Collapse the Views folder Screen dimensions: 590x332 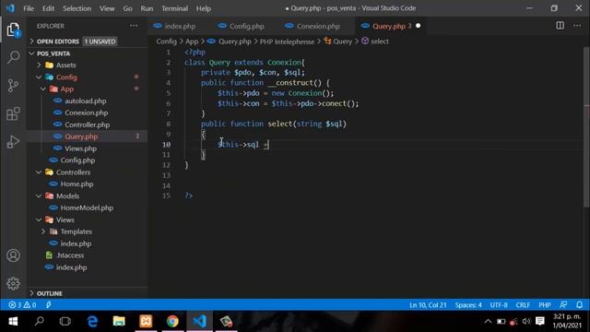click(x=65, y=219)
